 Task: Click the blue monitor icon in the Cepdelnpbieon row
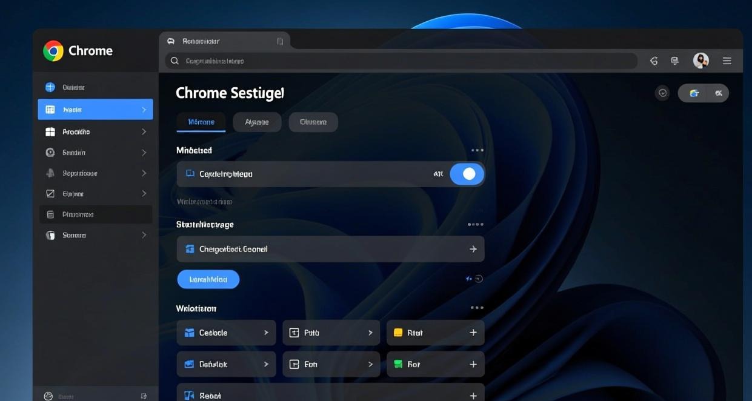point(190,174)
